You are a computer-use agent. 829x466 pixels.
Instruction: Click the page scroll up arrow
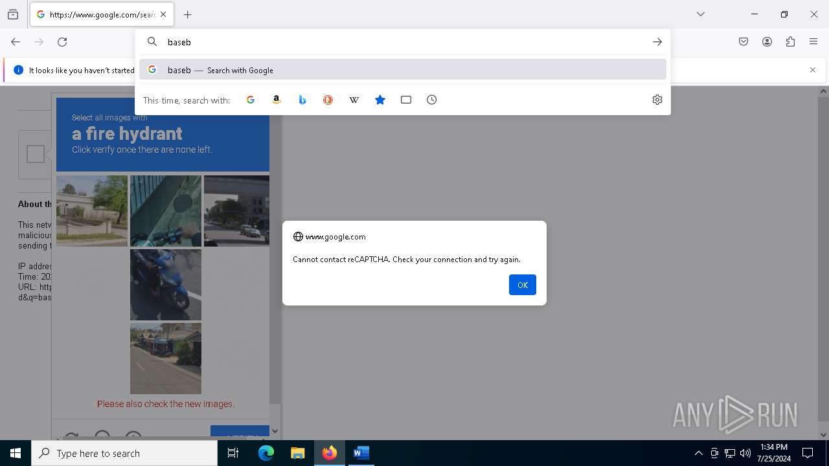824,91
